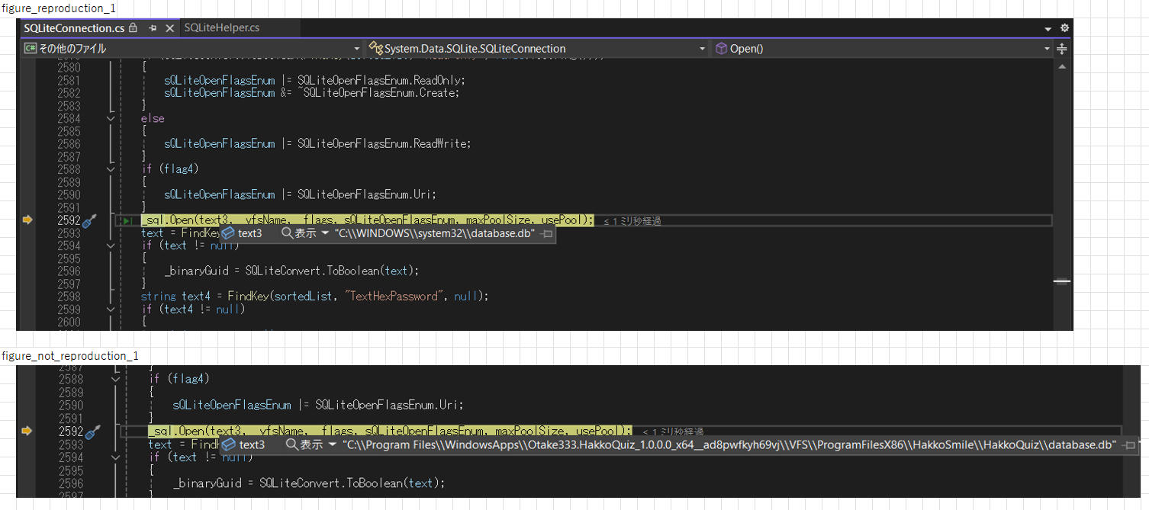Click the TextHexPassword FindKey code line
The image size is (1149, 510).
coord(314,297)
